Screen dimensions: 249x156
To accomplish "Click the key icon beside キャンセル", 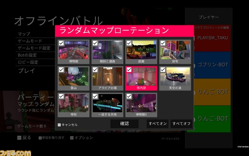I will (59, 125).
